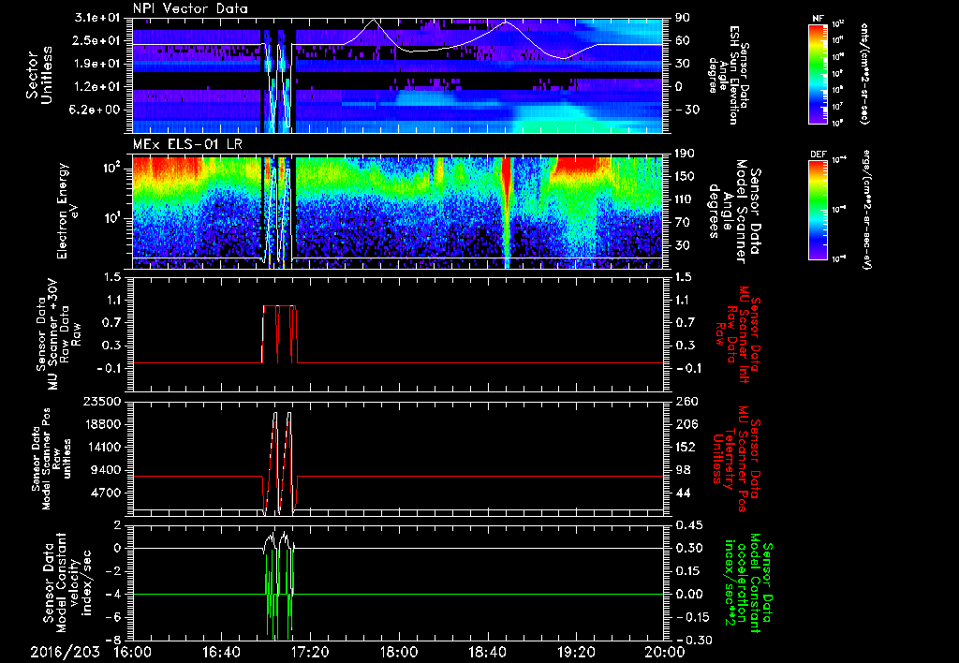This screenshot has height=663, width=959.
Task: Click the 90 degree sun elevation tick
Action: coord(683,18)
